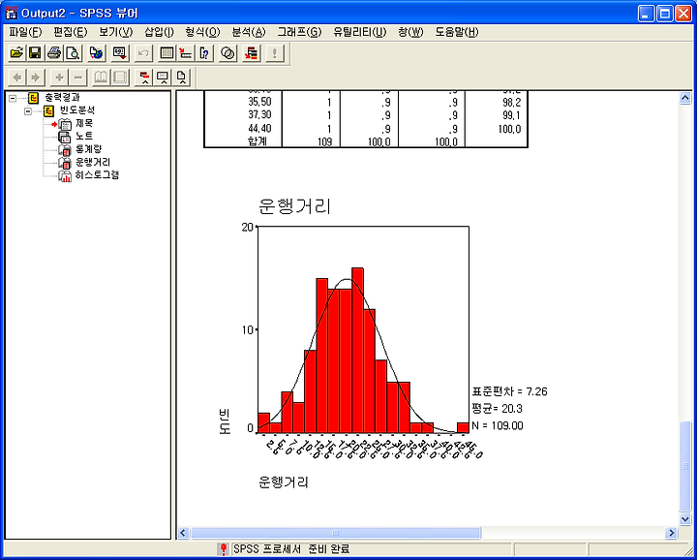This screenshot has width=697, height=560.
Task: Collapse the 빈도분석 tree node
Action: click(28, 111)
